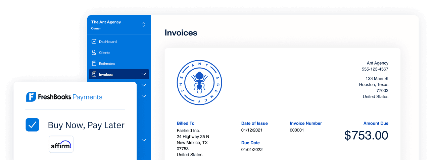
Task: Click the FreshBooks 'F' logo icon
Action: (31, 97)
